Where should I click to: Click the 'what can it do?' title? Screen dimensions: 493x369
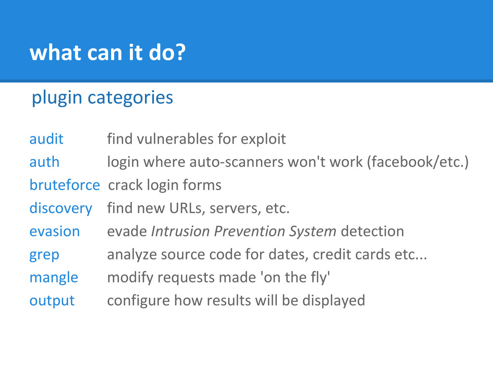click(x=107, y=52)
